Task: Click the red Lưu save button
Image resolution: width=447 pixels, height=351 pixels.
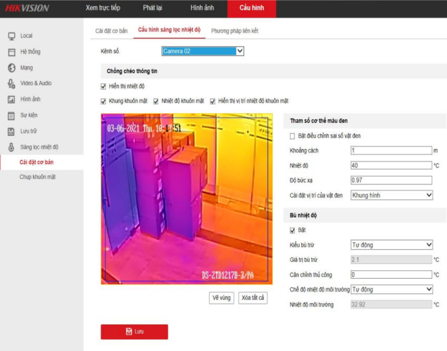Action: tap(134, 331)
